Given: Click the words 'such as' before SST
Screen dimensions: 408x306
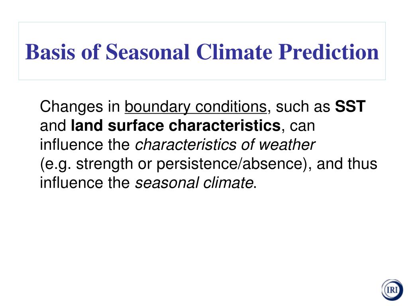Looking at the screenshot, I should click(303, 107).
